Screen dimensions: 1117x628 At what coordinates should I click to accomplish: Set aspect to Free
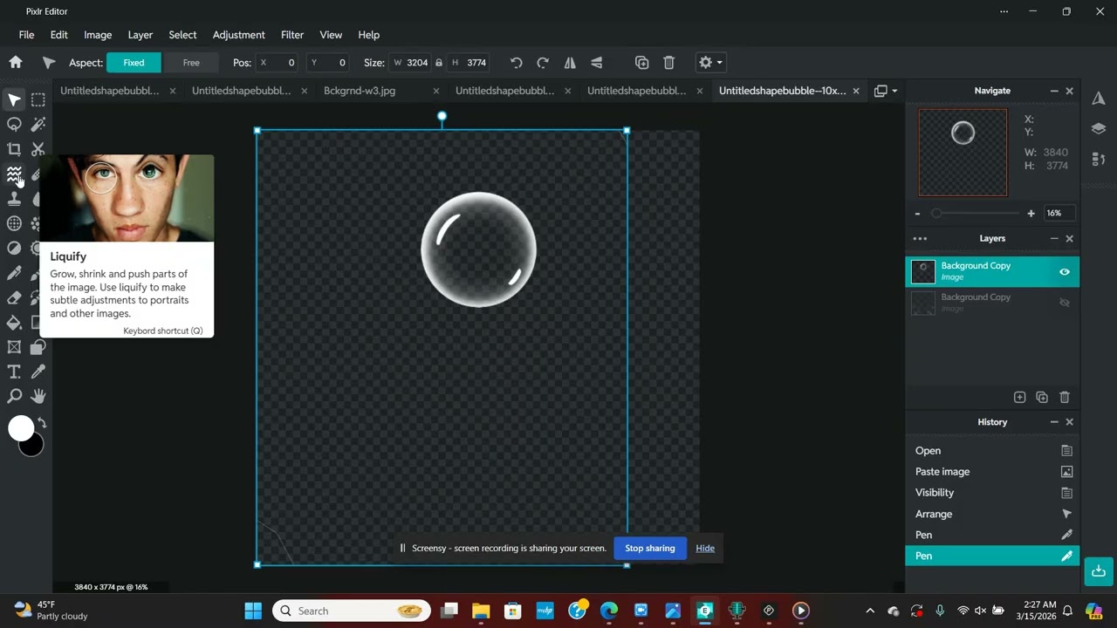point(191,63)
